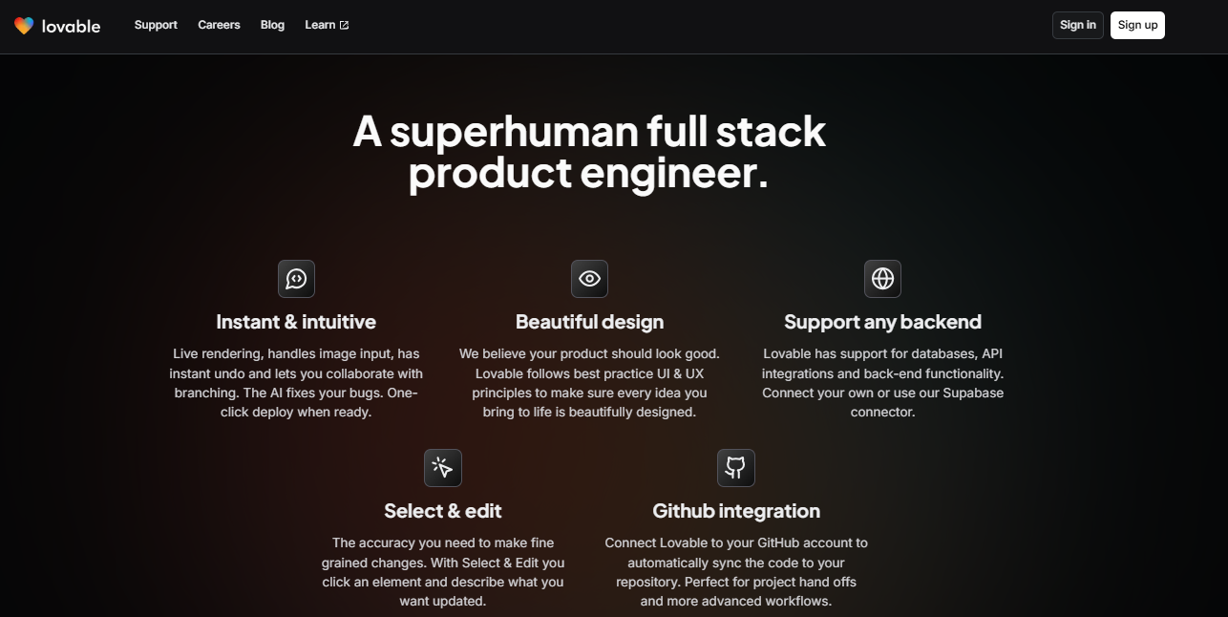
Task: Open the Support page in navigation
Action: click(156, 25)
